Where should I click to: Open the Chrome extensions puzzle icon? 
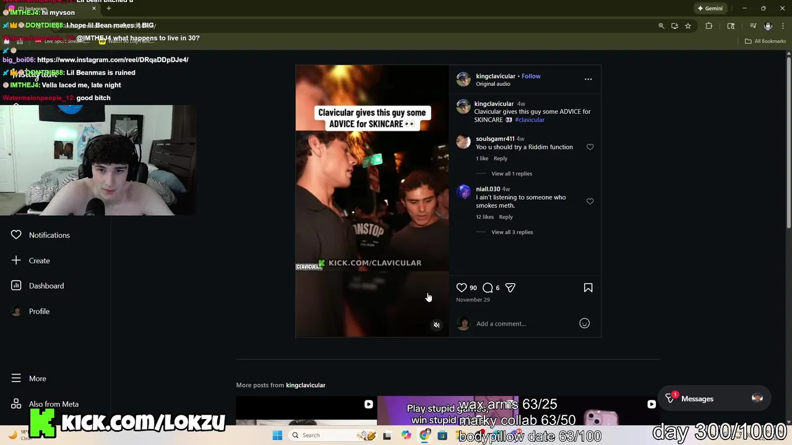[x=709, y=26]
